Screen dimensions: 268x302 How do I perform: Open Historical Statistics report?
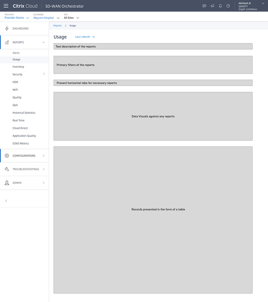[24, 113]
